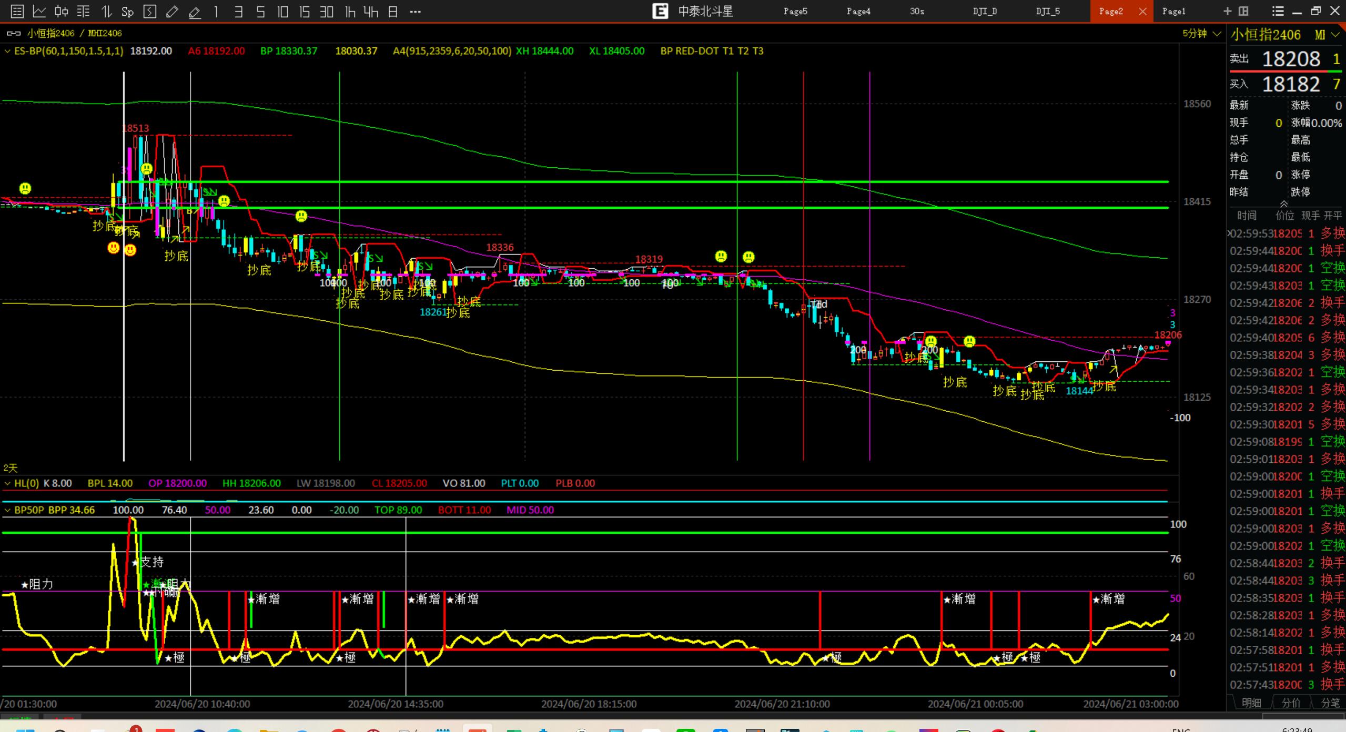Click the 2024/06/20 21:10:00 time axis label
The width and height of the screenshot is (1346, 732).
coord(782,704)
